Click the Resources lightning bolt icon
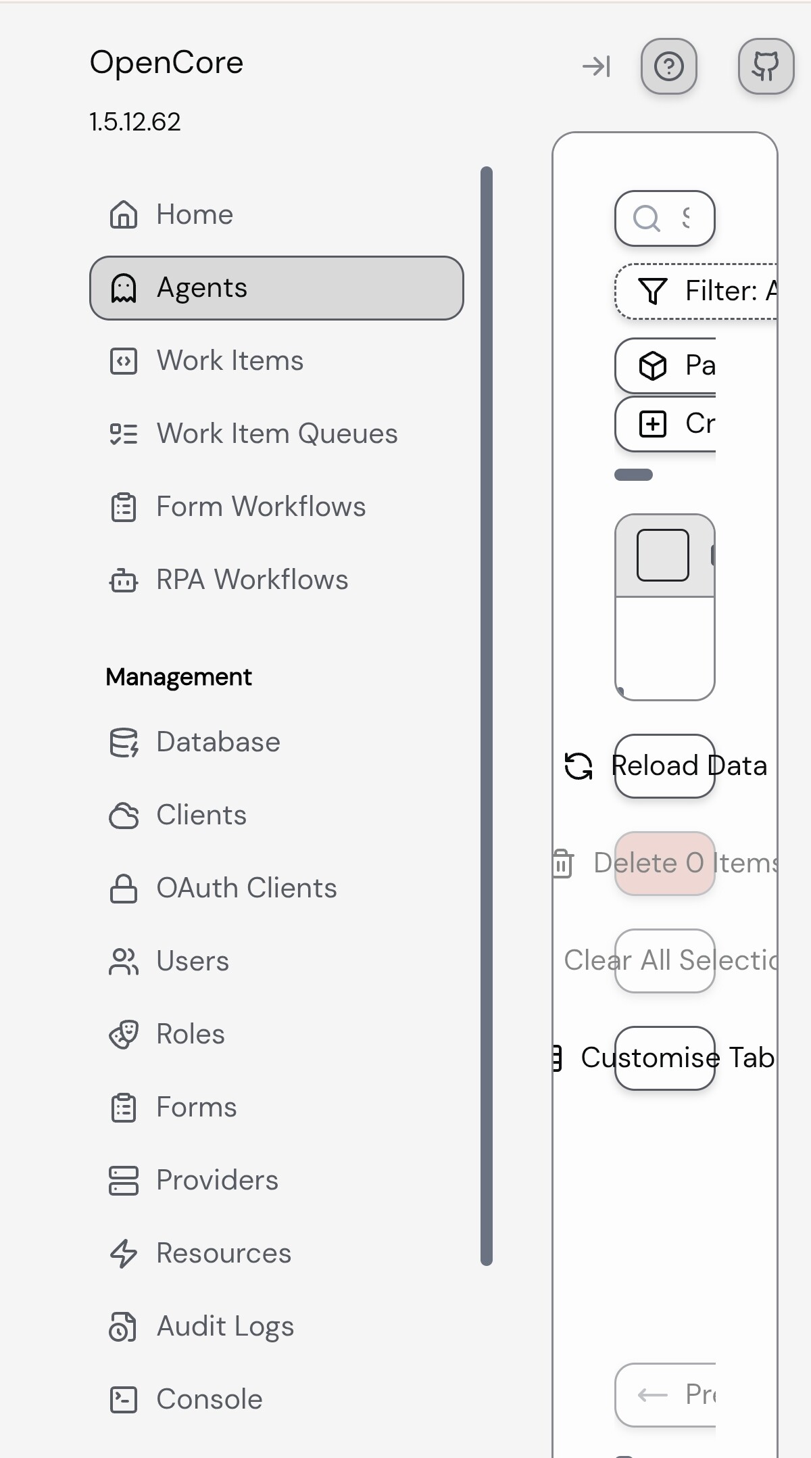Screen dimensions: 811x1458 pyautogui.click(x=124, y=1254)
